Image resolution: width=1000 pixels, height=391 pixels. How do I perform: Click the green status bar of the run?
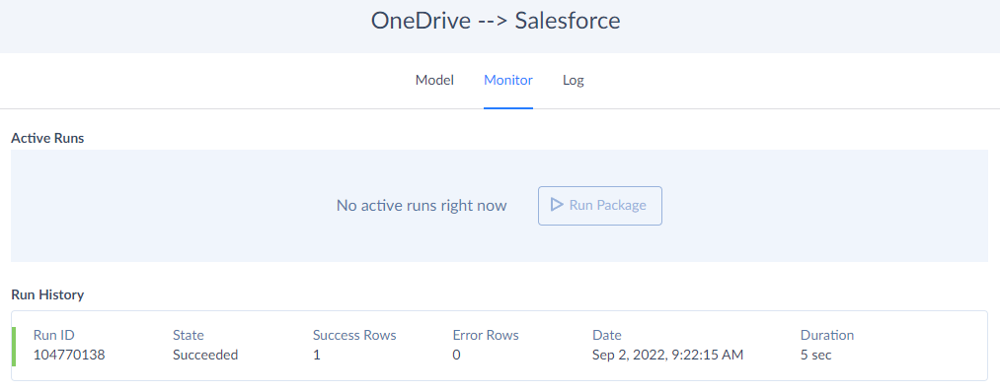pyautogui.click(x=14, y=346)
